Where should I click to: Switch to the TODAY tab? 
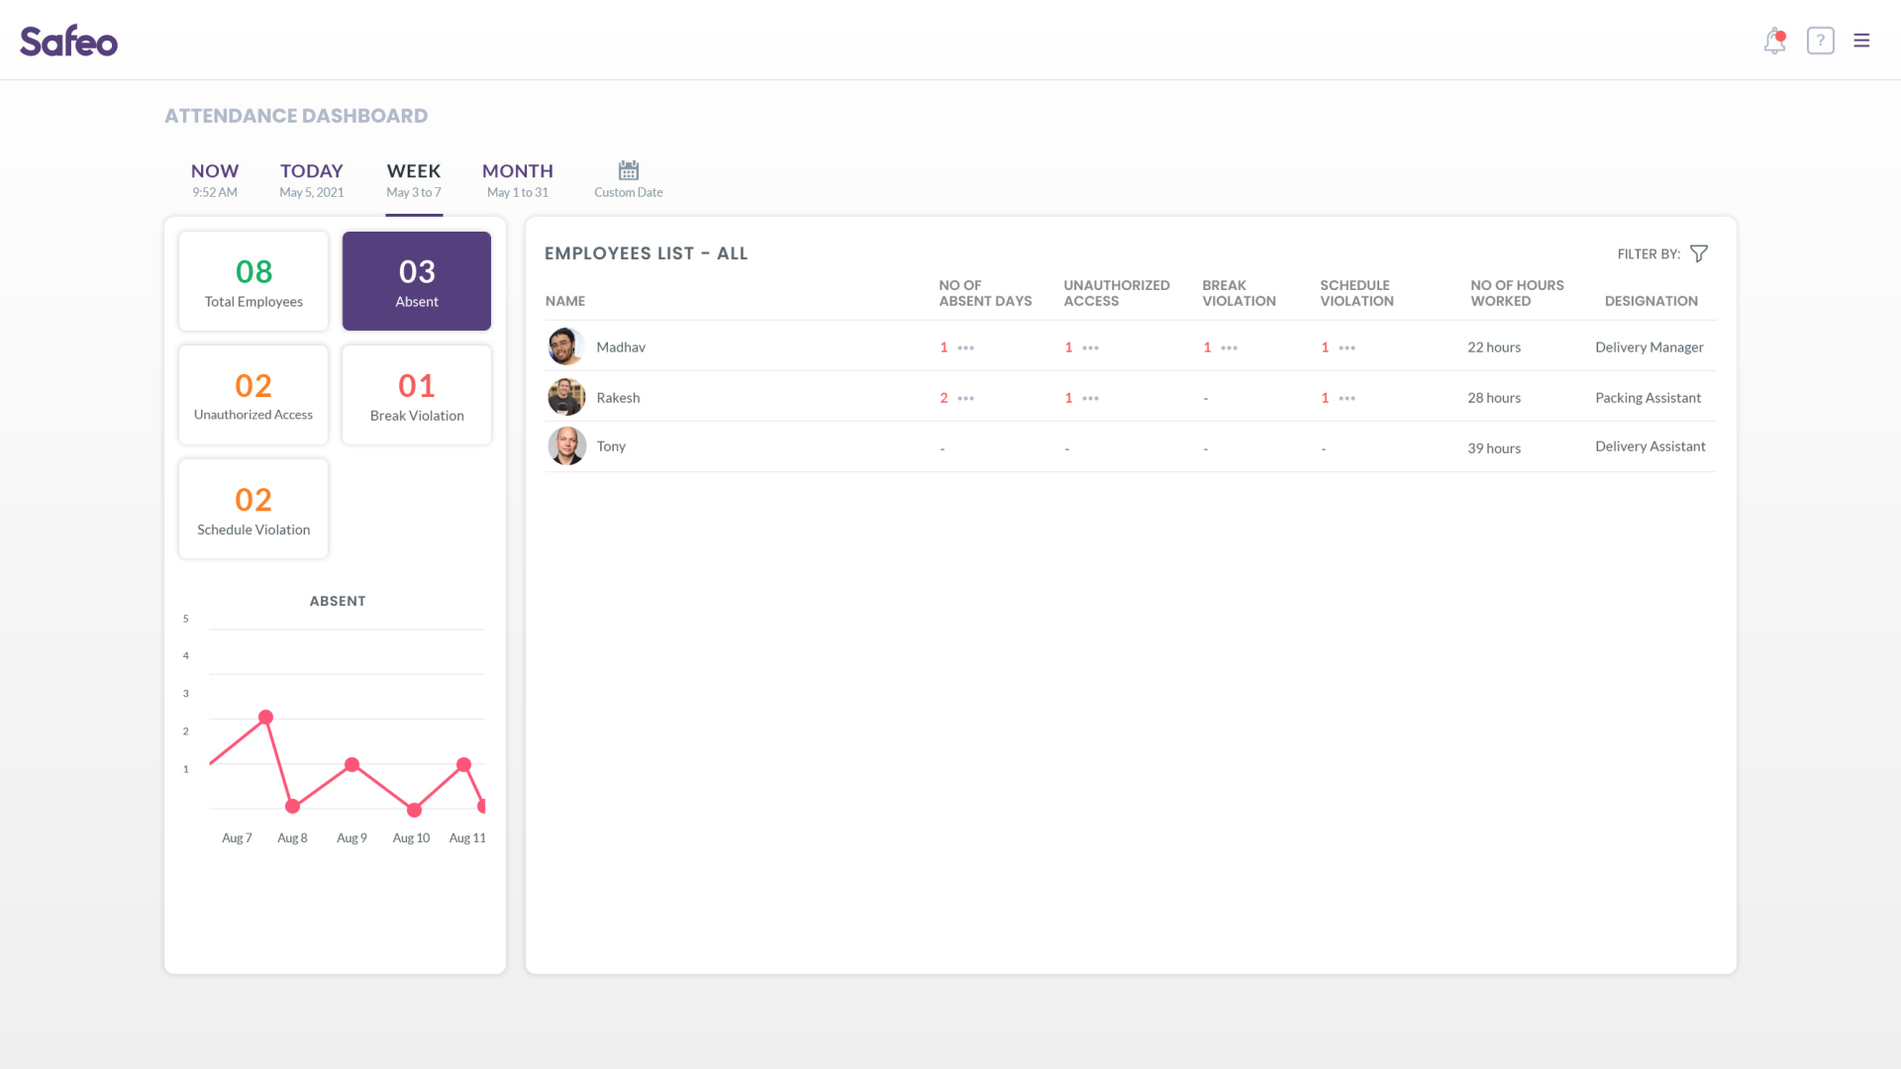(x=311, y=178)
